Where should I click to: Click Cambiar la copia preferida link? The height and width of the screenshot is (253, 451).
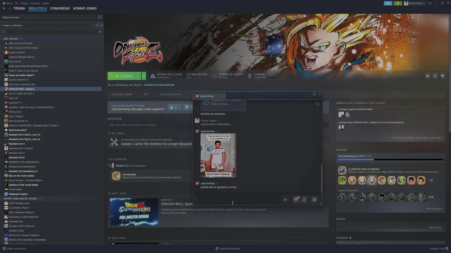pos(159,85)
